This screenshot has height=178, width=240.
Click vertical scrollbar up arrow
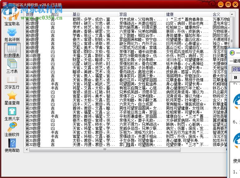pos(232,14)
